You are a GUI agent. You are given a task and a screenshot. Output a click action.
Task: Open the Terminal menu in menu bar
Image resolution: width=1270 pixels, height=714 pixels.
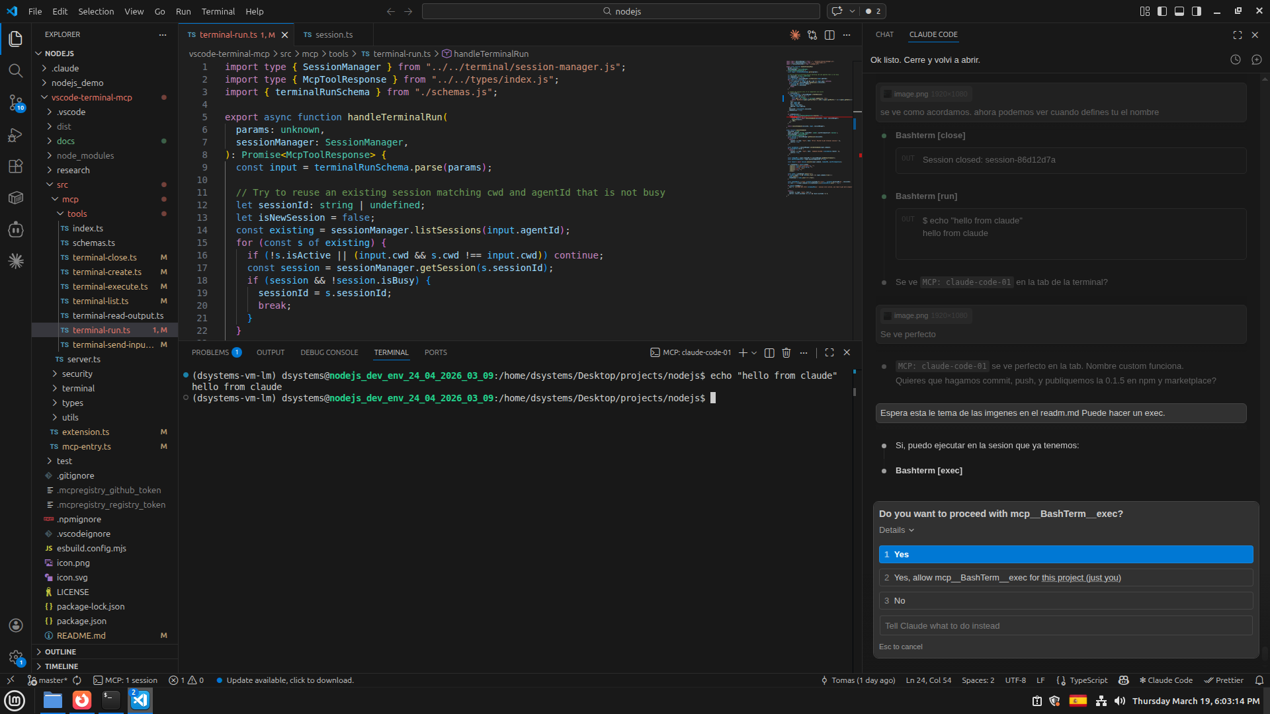(x=218, y=11)
